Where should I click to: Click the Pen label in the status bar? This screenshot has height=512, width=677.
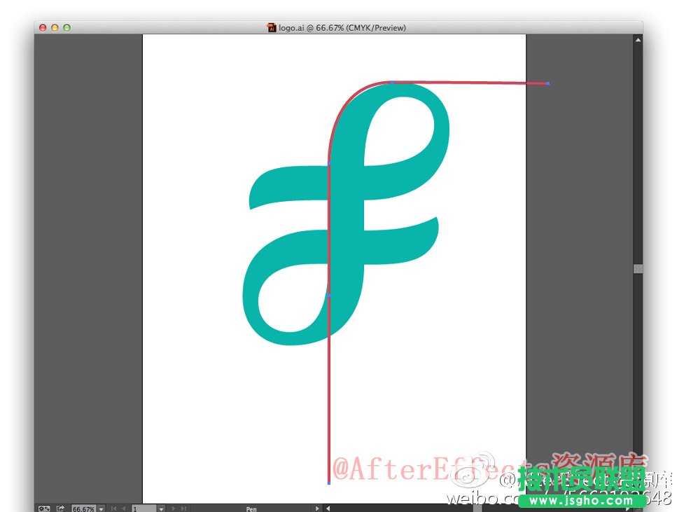pos(251,508)
